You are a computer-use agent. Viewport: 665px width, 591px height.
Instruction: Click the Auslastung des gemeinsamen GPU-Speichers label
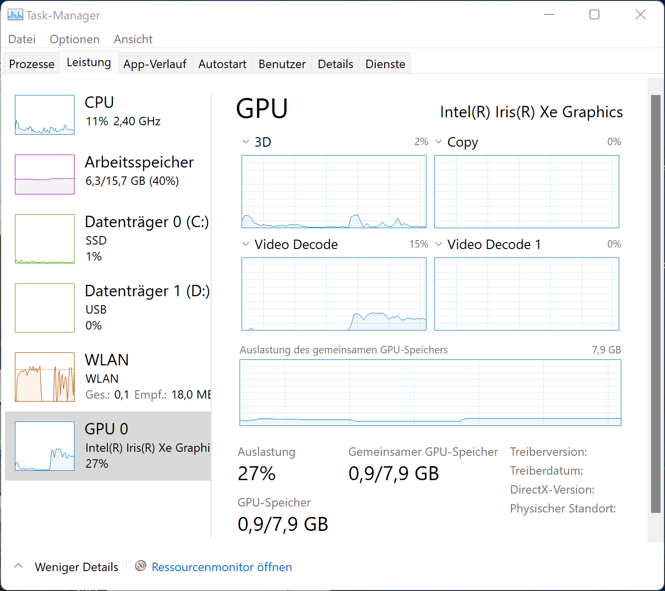point(343,350)
